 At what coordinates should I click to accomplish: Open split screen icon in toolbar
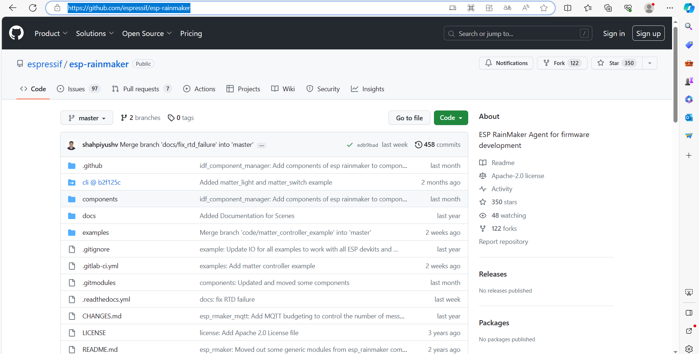[568, 8]
